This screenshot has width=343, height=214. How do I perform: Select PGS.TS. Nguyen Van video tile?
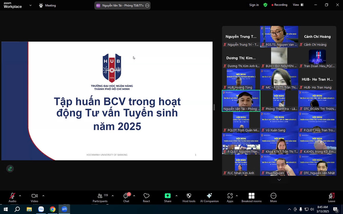[x=279, y=37]
